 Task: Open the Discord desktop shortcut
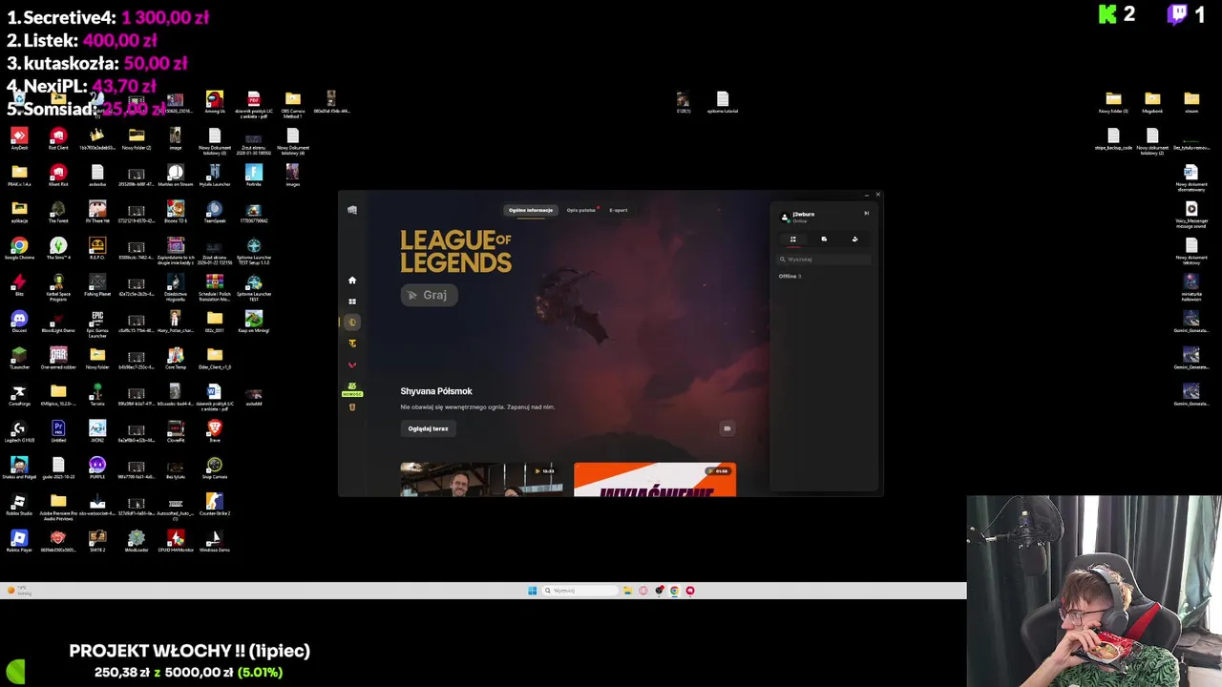click(19, 323)
